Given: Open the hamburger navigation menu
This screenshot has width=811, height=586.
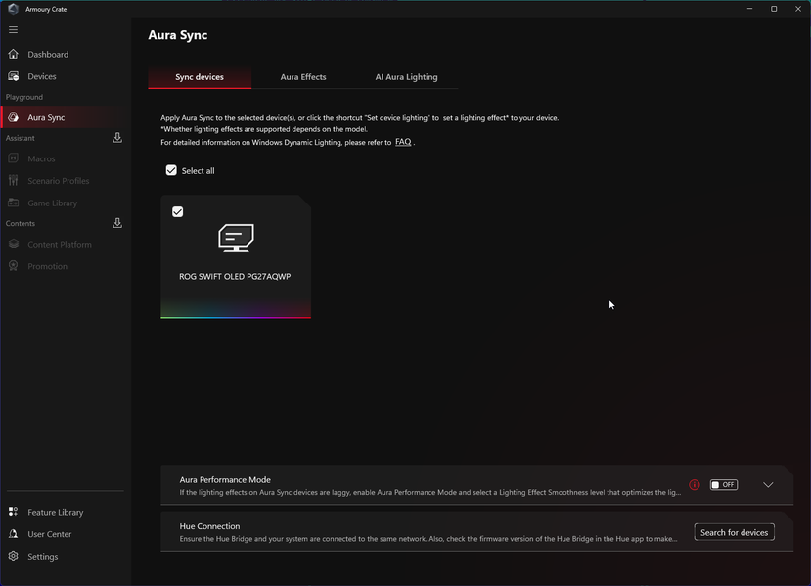Looking at the screenshot, I should coord(13,30).
